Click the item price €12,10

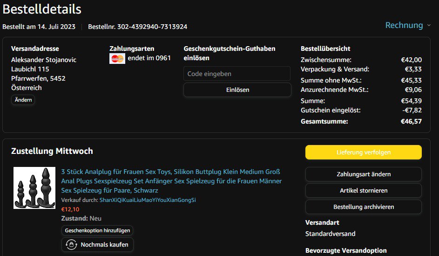(70, 209)
